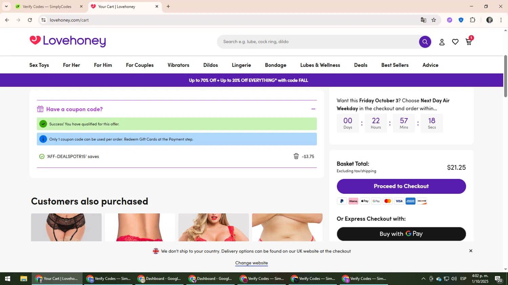Show hidden system tray icons
This screenshot has width=508, height=285.
point(423,279)
